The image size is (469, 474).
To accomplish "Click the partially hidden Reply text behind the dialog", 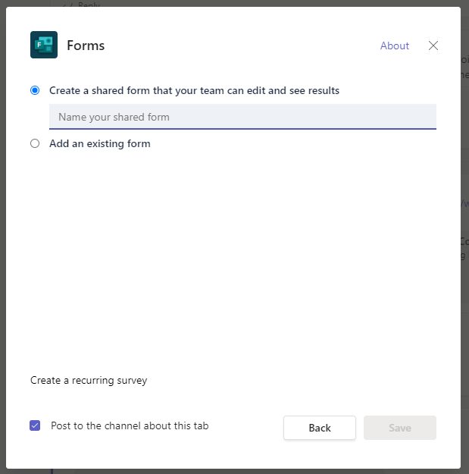I will [x=89, y=5].
